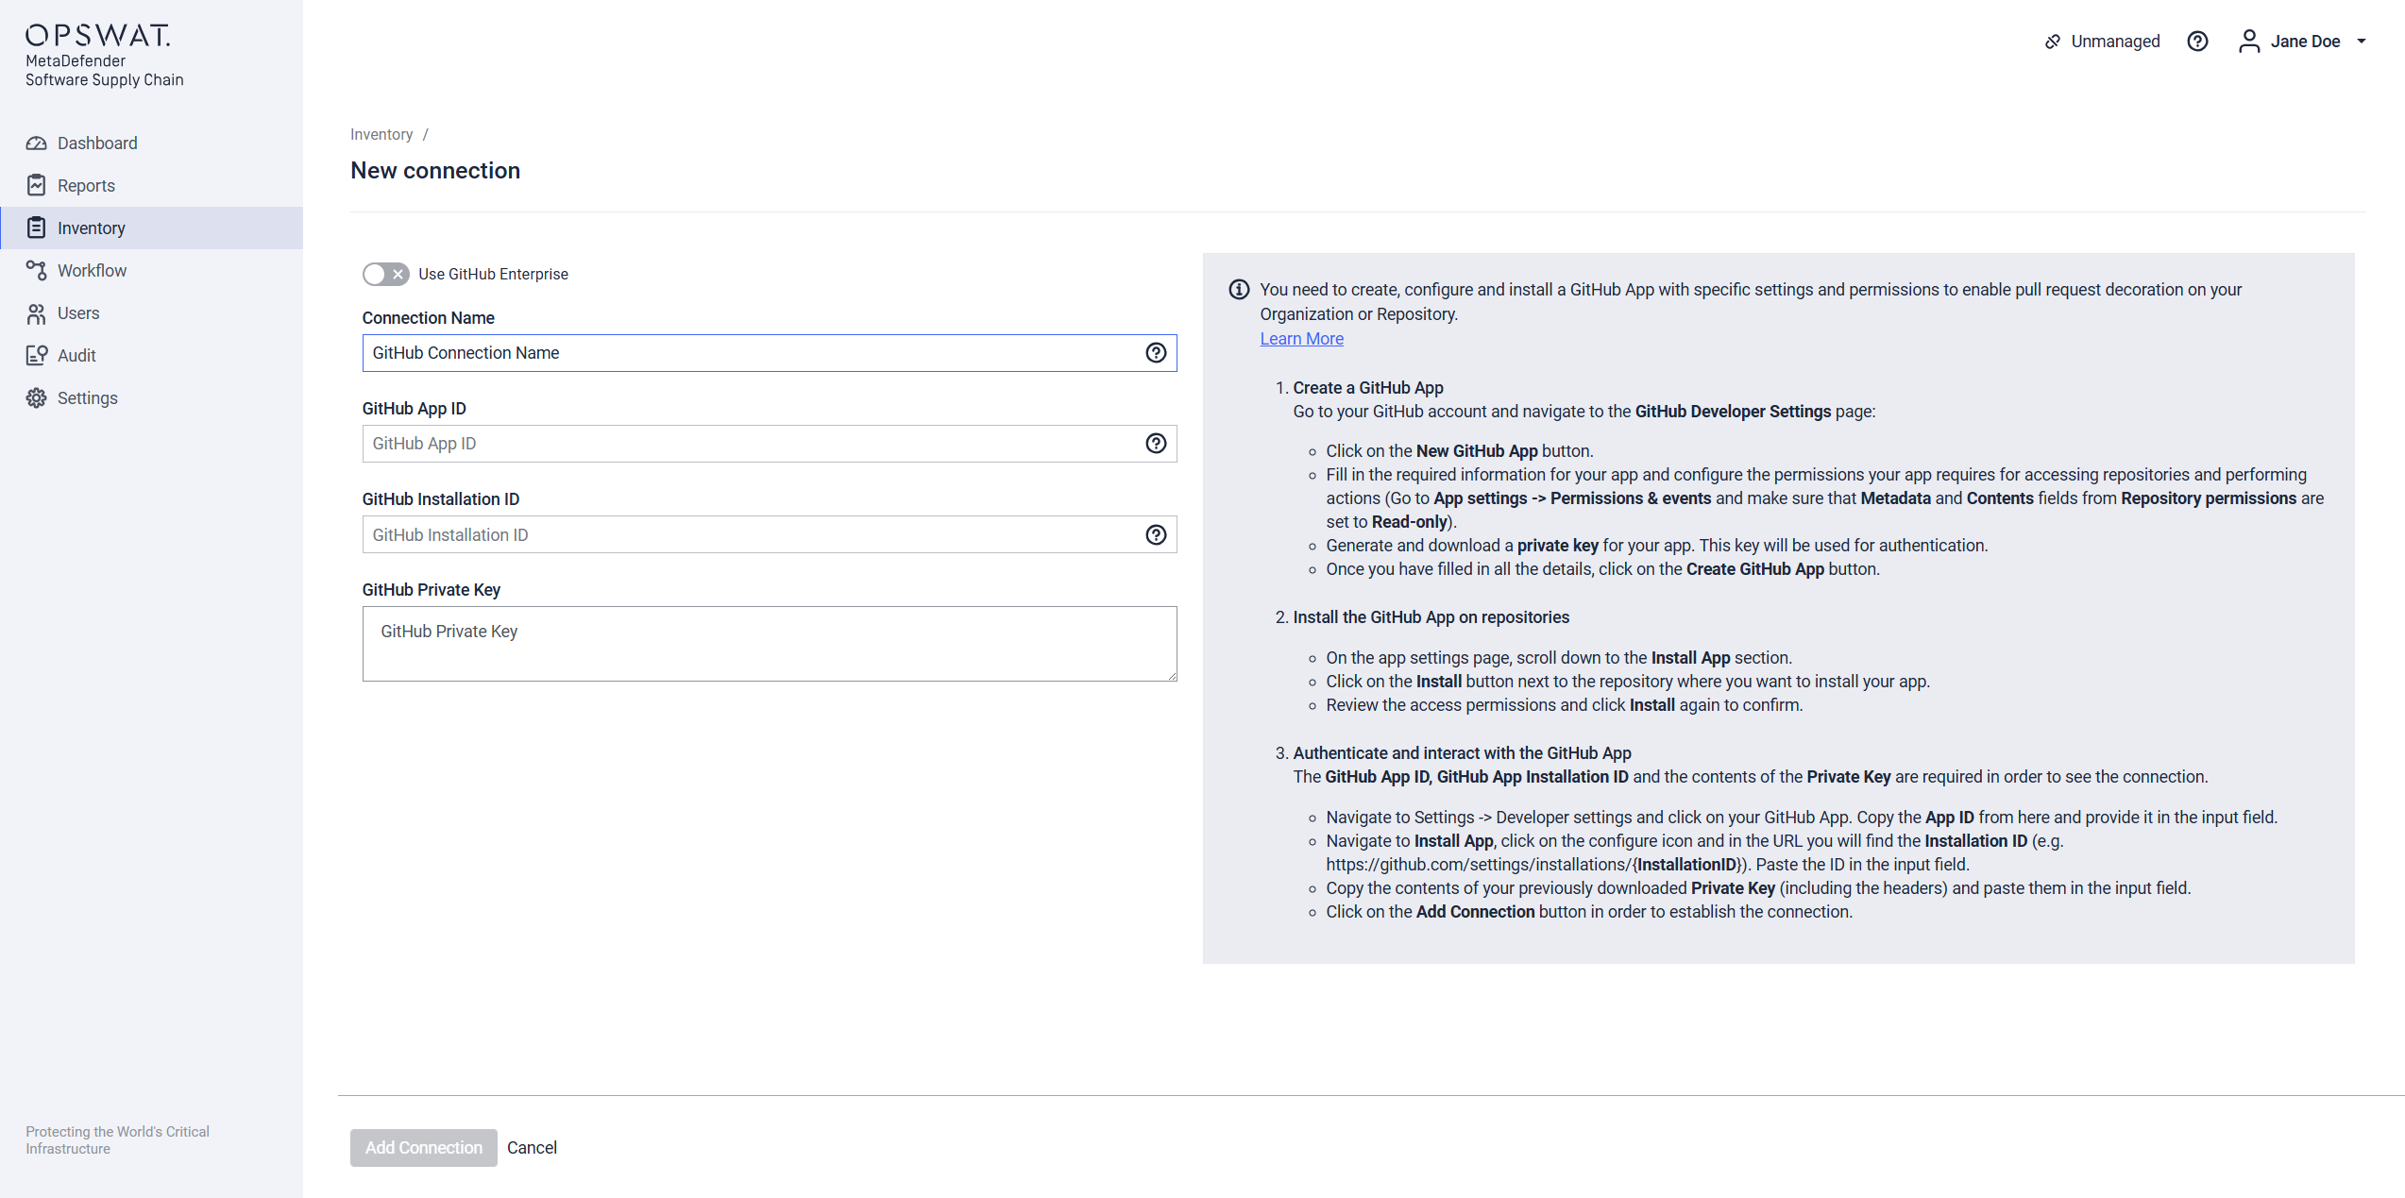Click the user profile avatar icon
2405x1198 pixels.
2249,42
